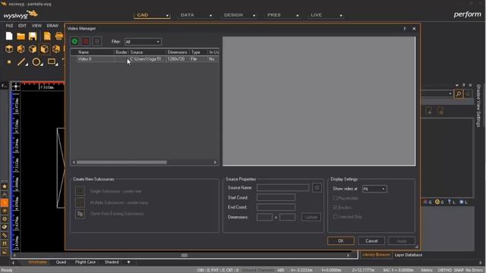The height and width of the screenshot is (273, 486).
Task: Confirm Video Manager with OK button
Action: 341,241
